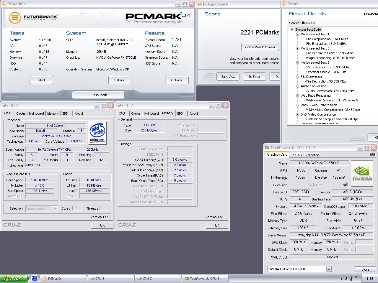Image resolution: width=378 pixels, height=283 pixels.
Task: Collapse Multithreaded Test 2 node
Action: [x=298, y=48]
